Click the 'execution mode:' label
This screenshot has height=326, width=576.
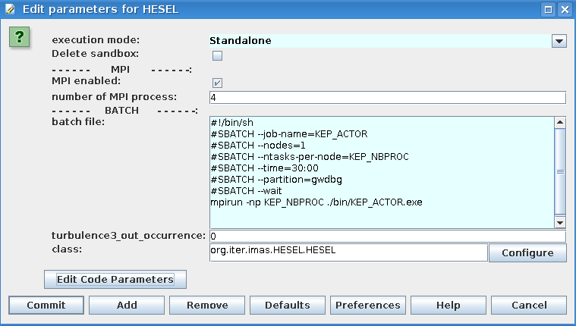coord(96,39)
